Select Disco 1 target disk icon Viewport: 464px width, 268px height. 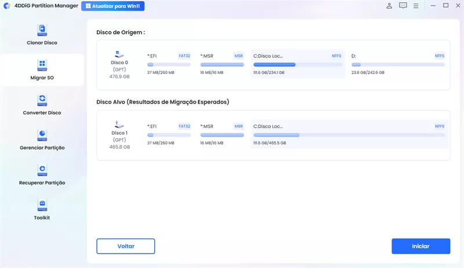click(x=119, y=123)
